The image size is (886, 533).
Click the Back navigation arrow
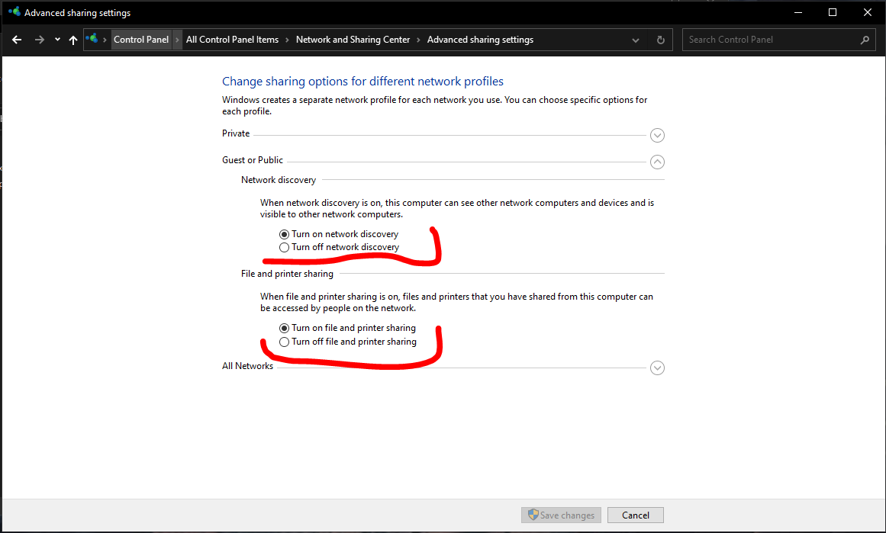click(17, 40)
